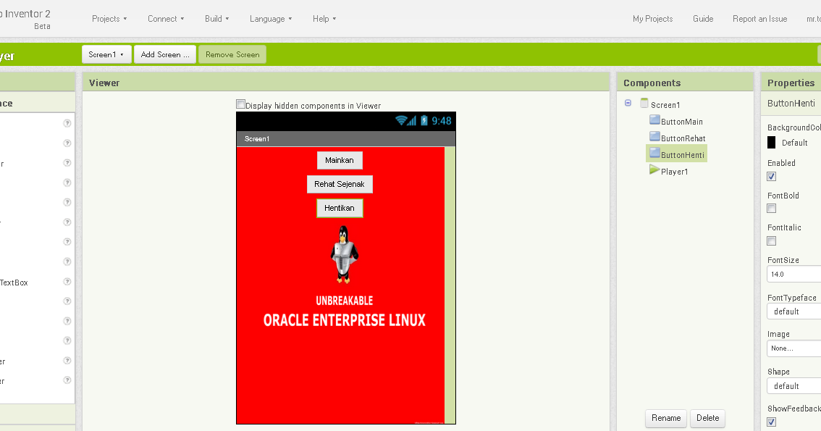Click the ORACLE ENTERPRISE LINUX text

tap(345, 320)
